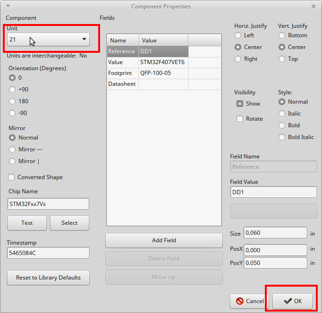The width and height of the screenshot is (322, 313).
Task: Toggle the Show visibility checkbox
Action: click(240, 104)
